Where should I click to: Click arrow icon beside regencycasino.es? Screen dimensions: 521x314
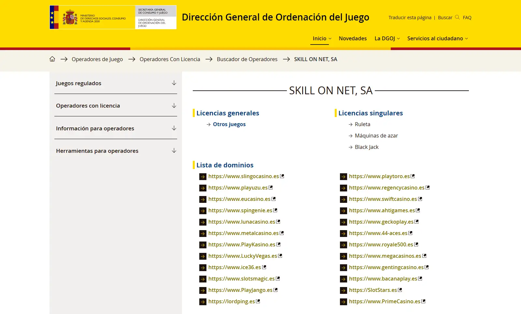pos(344,188)
